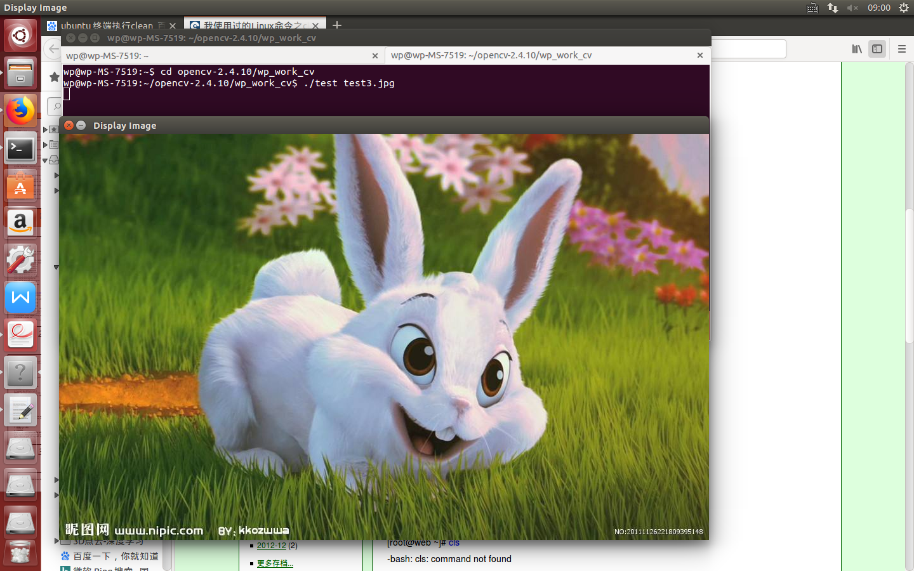Screen dimensions: 914x571
Task: Select terminal tab 'wp@wp-MS-7519: ~'
Action: point(223,56)
